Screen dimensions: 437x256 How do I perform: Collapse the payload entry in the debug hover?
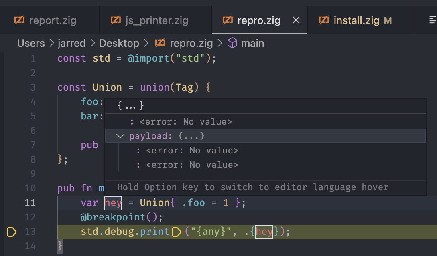click(120, 136)
